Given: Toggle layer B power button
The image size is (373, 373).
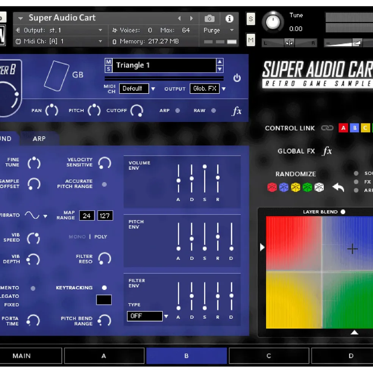Looking at the screenshot, I should [237, 78].
